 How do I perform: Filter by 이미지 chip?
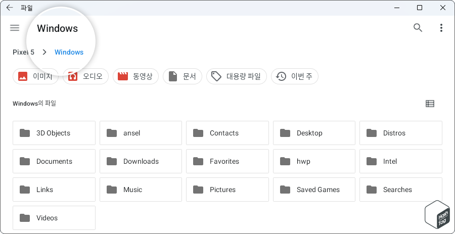pyautogui.click(x=35, y=76)
